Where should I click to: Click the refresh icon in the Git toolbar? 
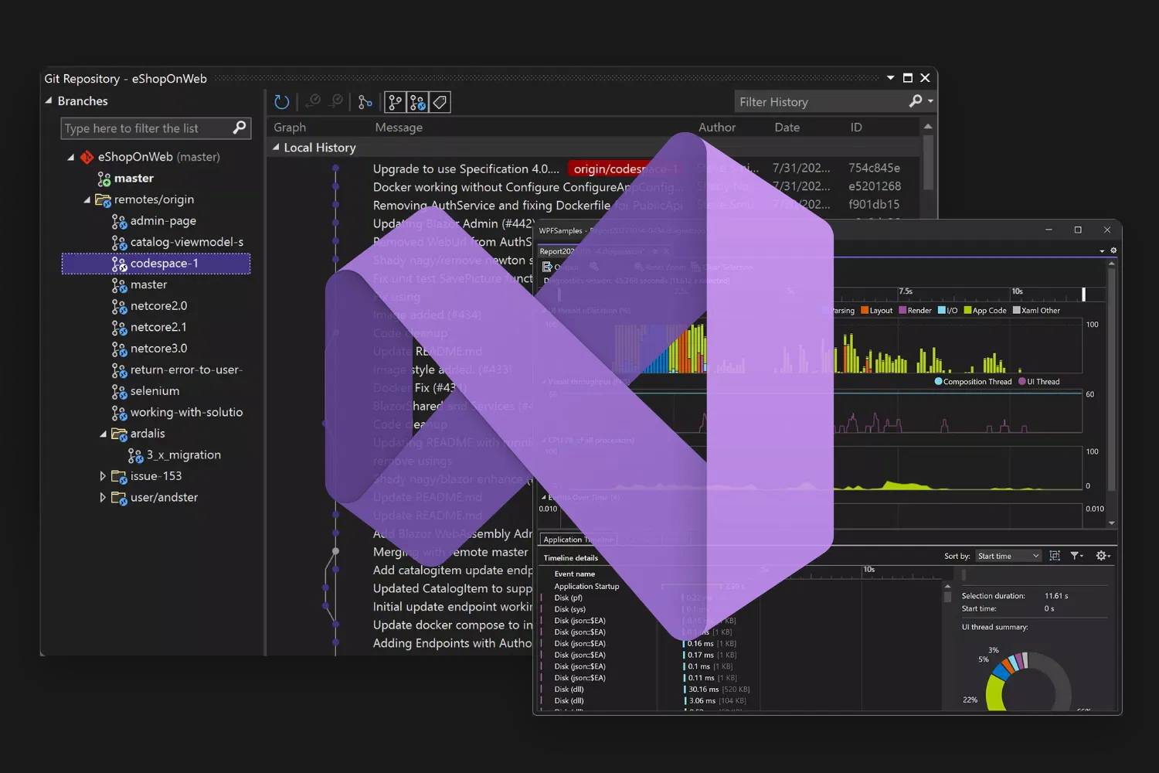point(281,101)
